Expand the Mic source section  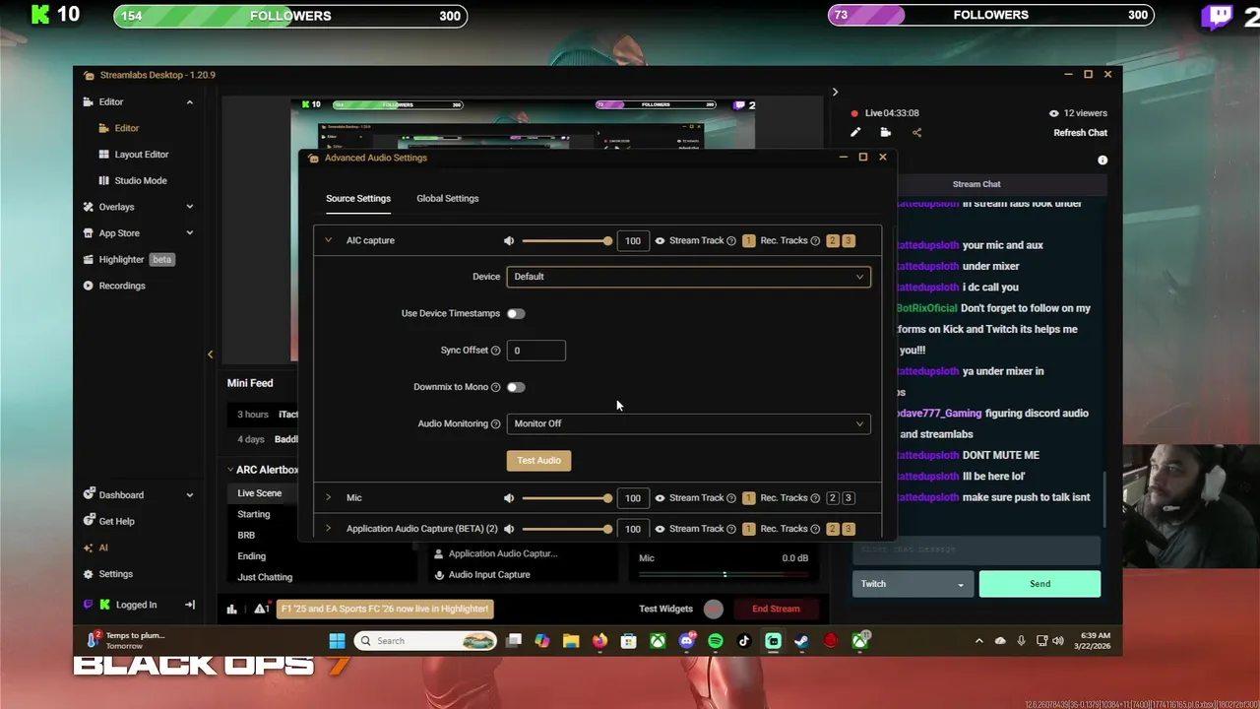(x=329, y=498)
